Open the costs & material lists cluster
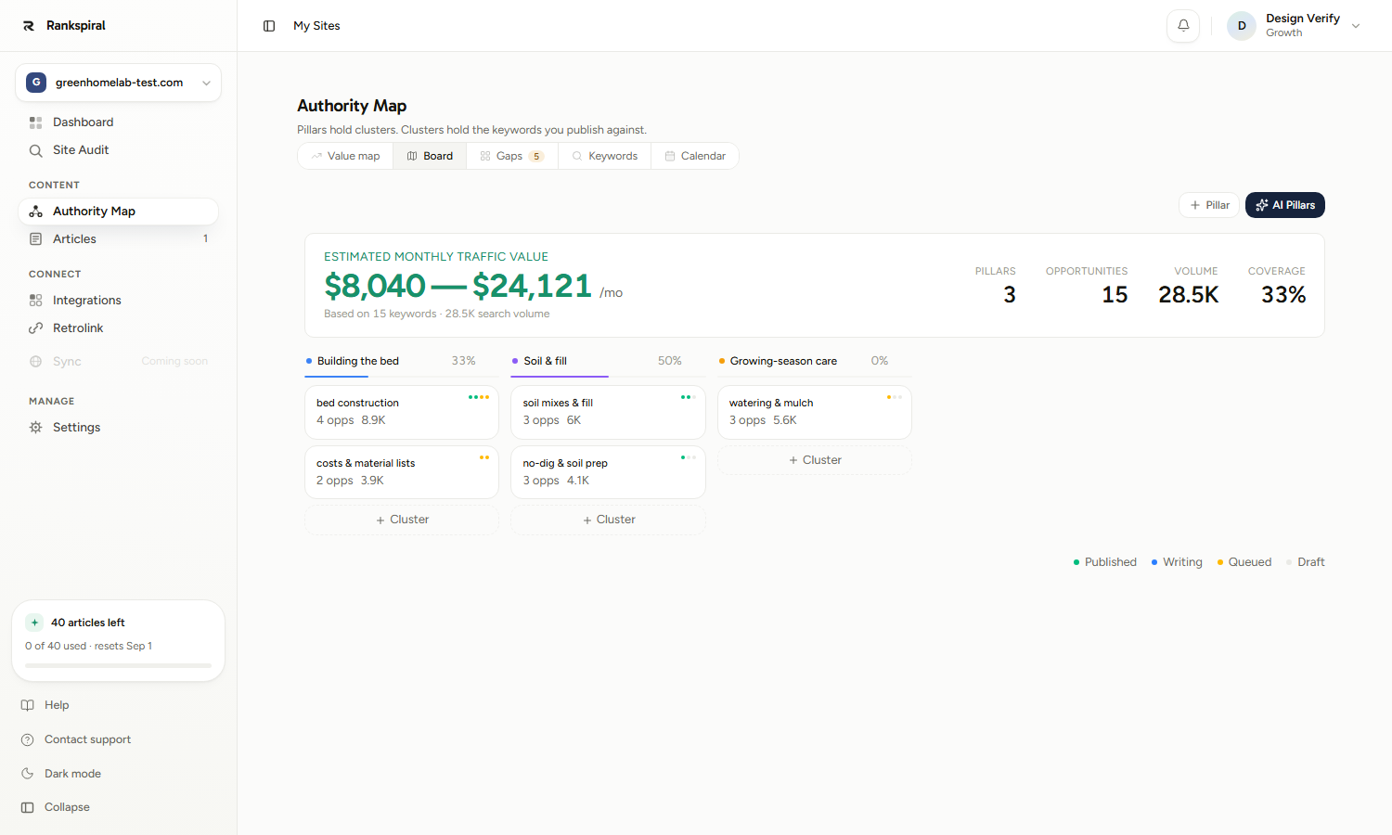 pyautogui.click(x=402, y=472)
